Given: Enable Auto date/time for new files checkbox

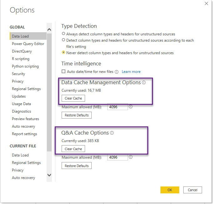Looking at the screenshot, I should pos(64,72).
